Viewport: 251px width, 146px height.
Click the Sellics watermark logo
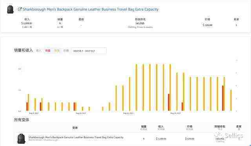pyautogui.click(x=229, y=135)
